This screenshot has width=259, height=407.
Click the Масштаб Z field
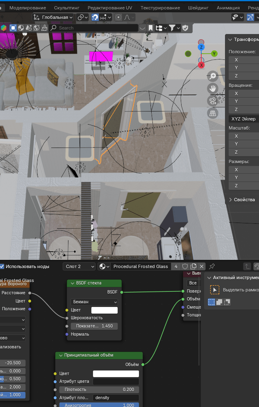coord(244,152)
